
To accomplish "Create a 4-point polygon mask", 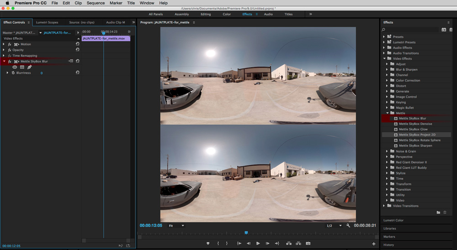I will tap(22, 67).
